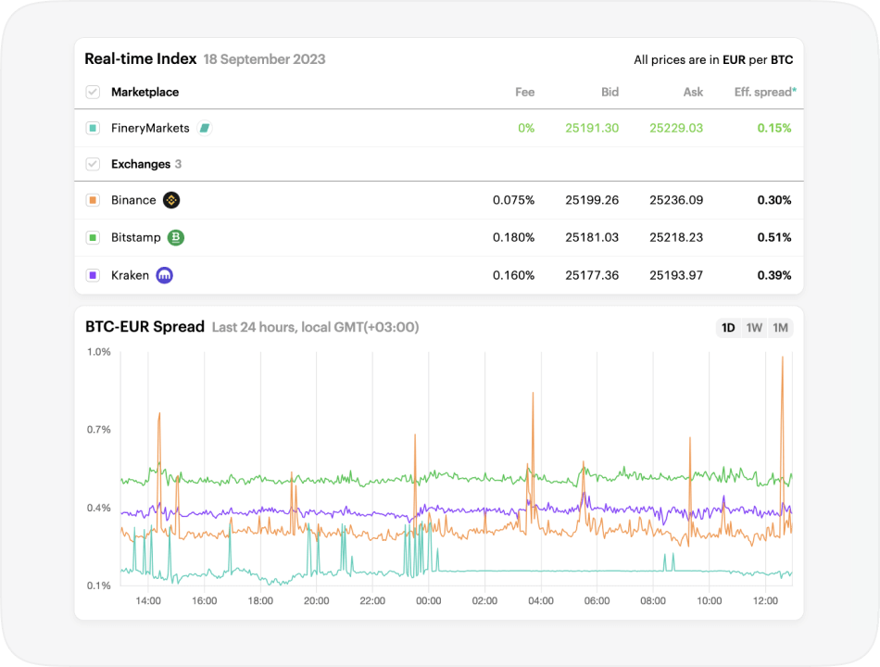The image size is (880, 667).
Task: Toggle the purple Kraken series checkbox
Action: point(93,275)
